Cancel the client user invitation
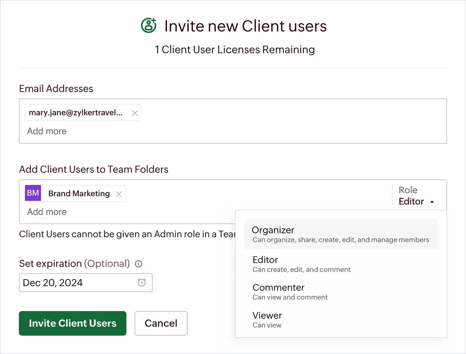466x354 pixels. pyautogui.click(x=161, y=323)
